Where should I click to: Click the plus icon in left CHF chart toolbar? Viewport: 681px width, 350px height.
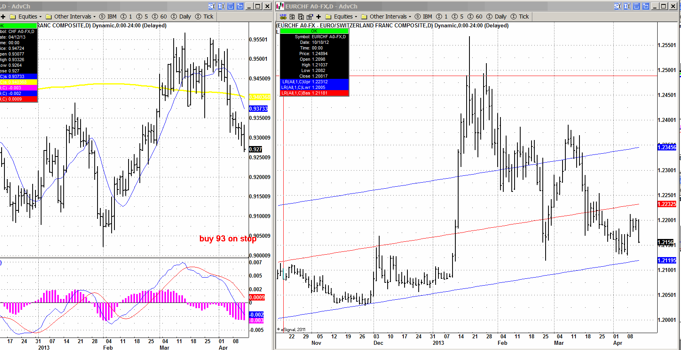[3, 16]
